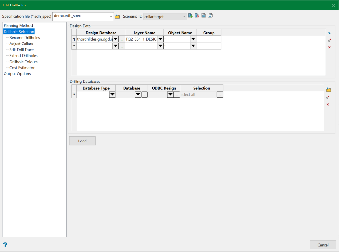Click the Cancel button

pos(323,245)
